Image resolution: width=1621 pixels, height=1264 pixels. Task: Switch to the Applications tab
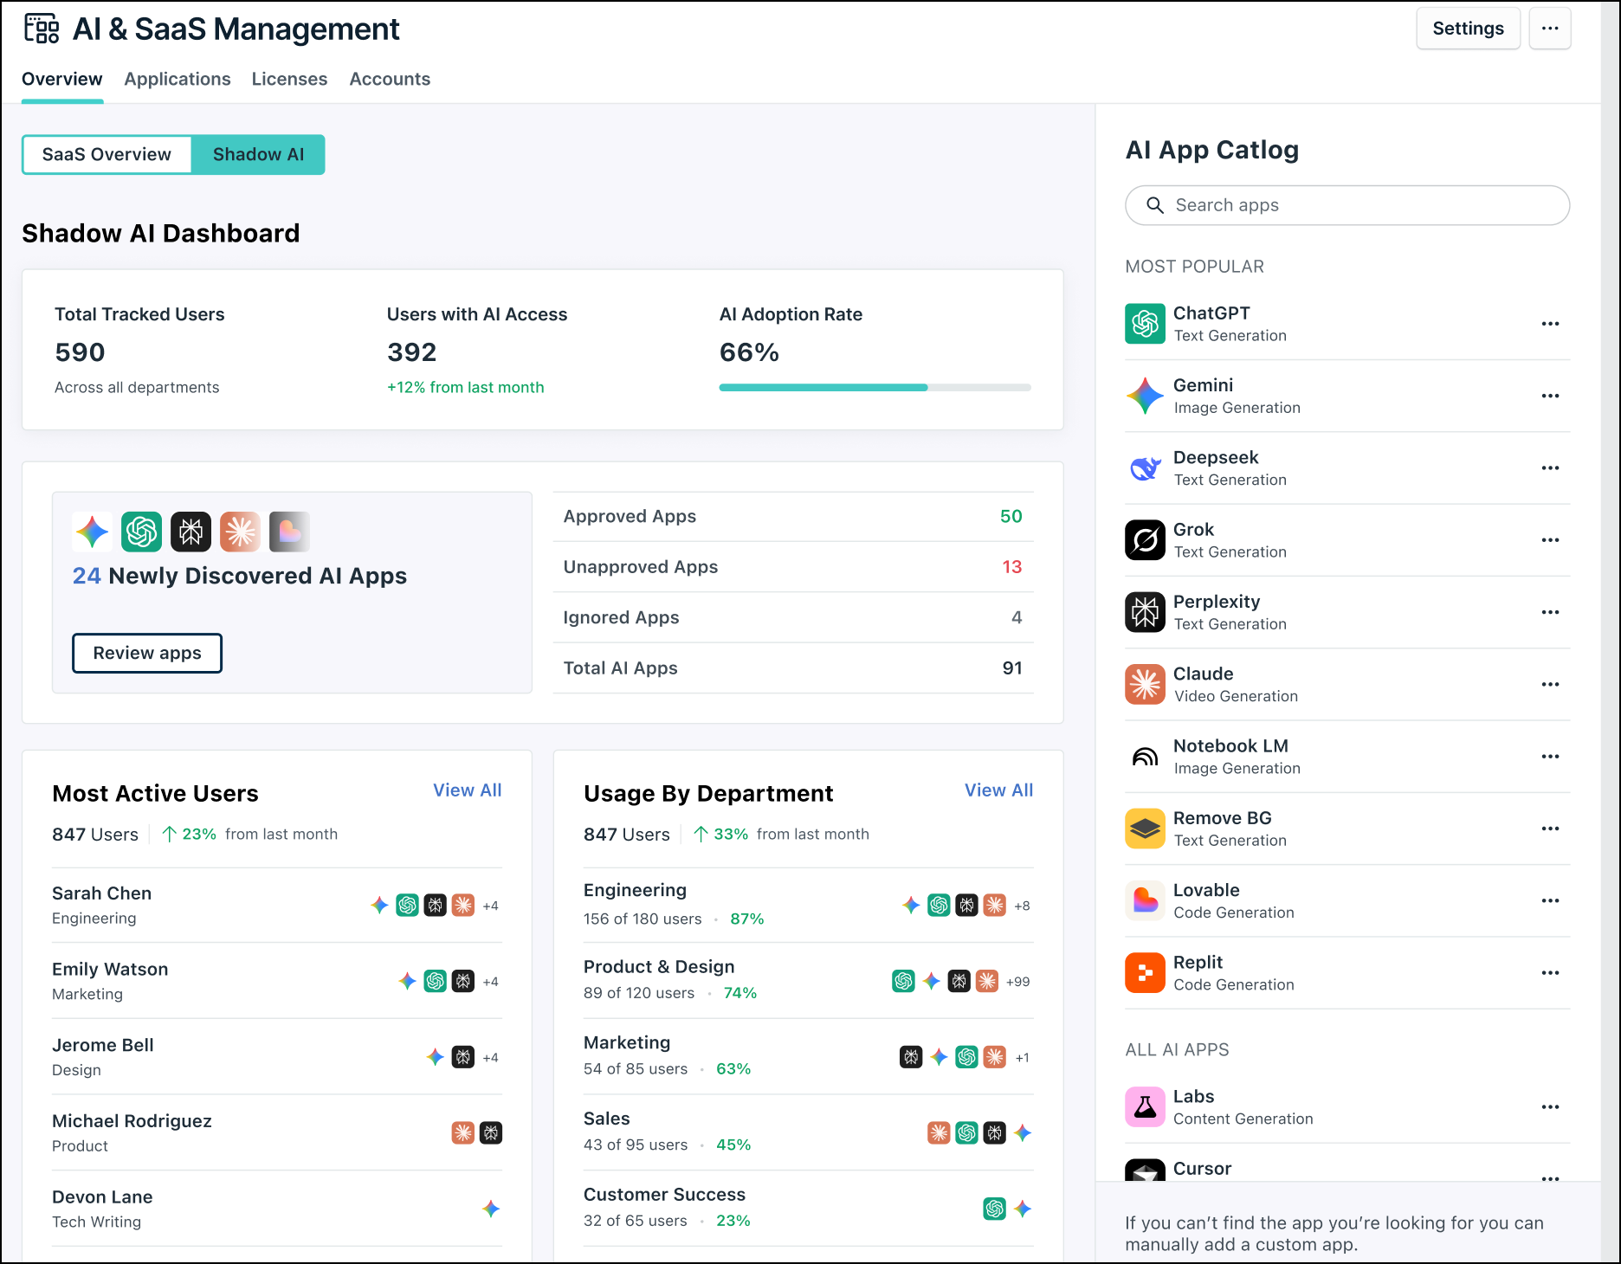click(177, 79)
